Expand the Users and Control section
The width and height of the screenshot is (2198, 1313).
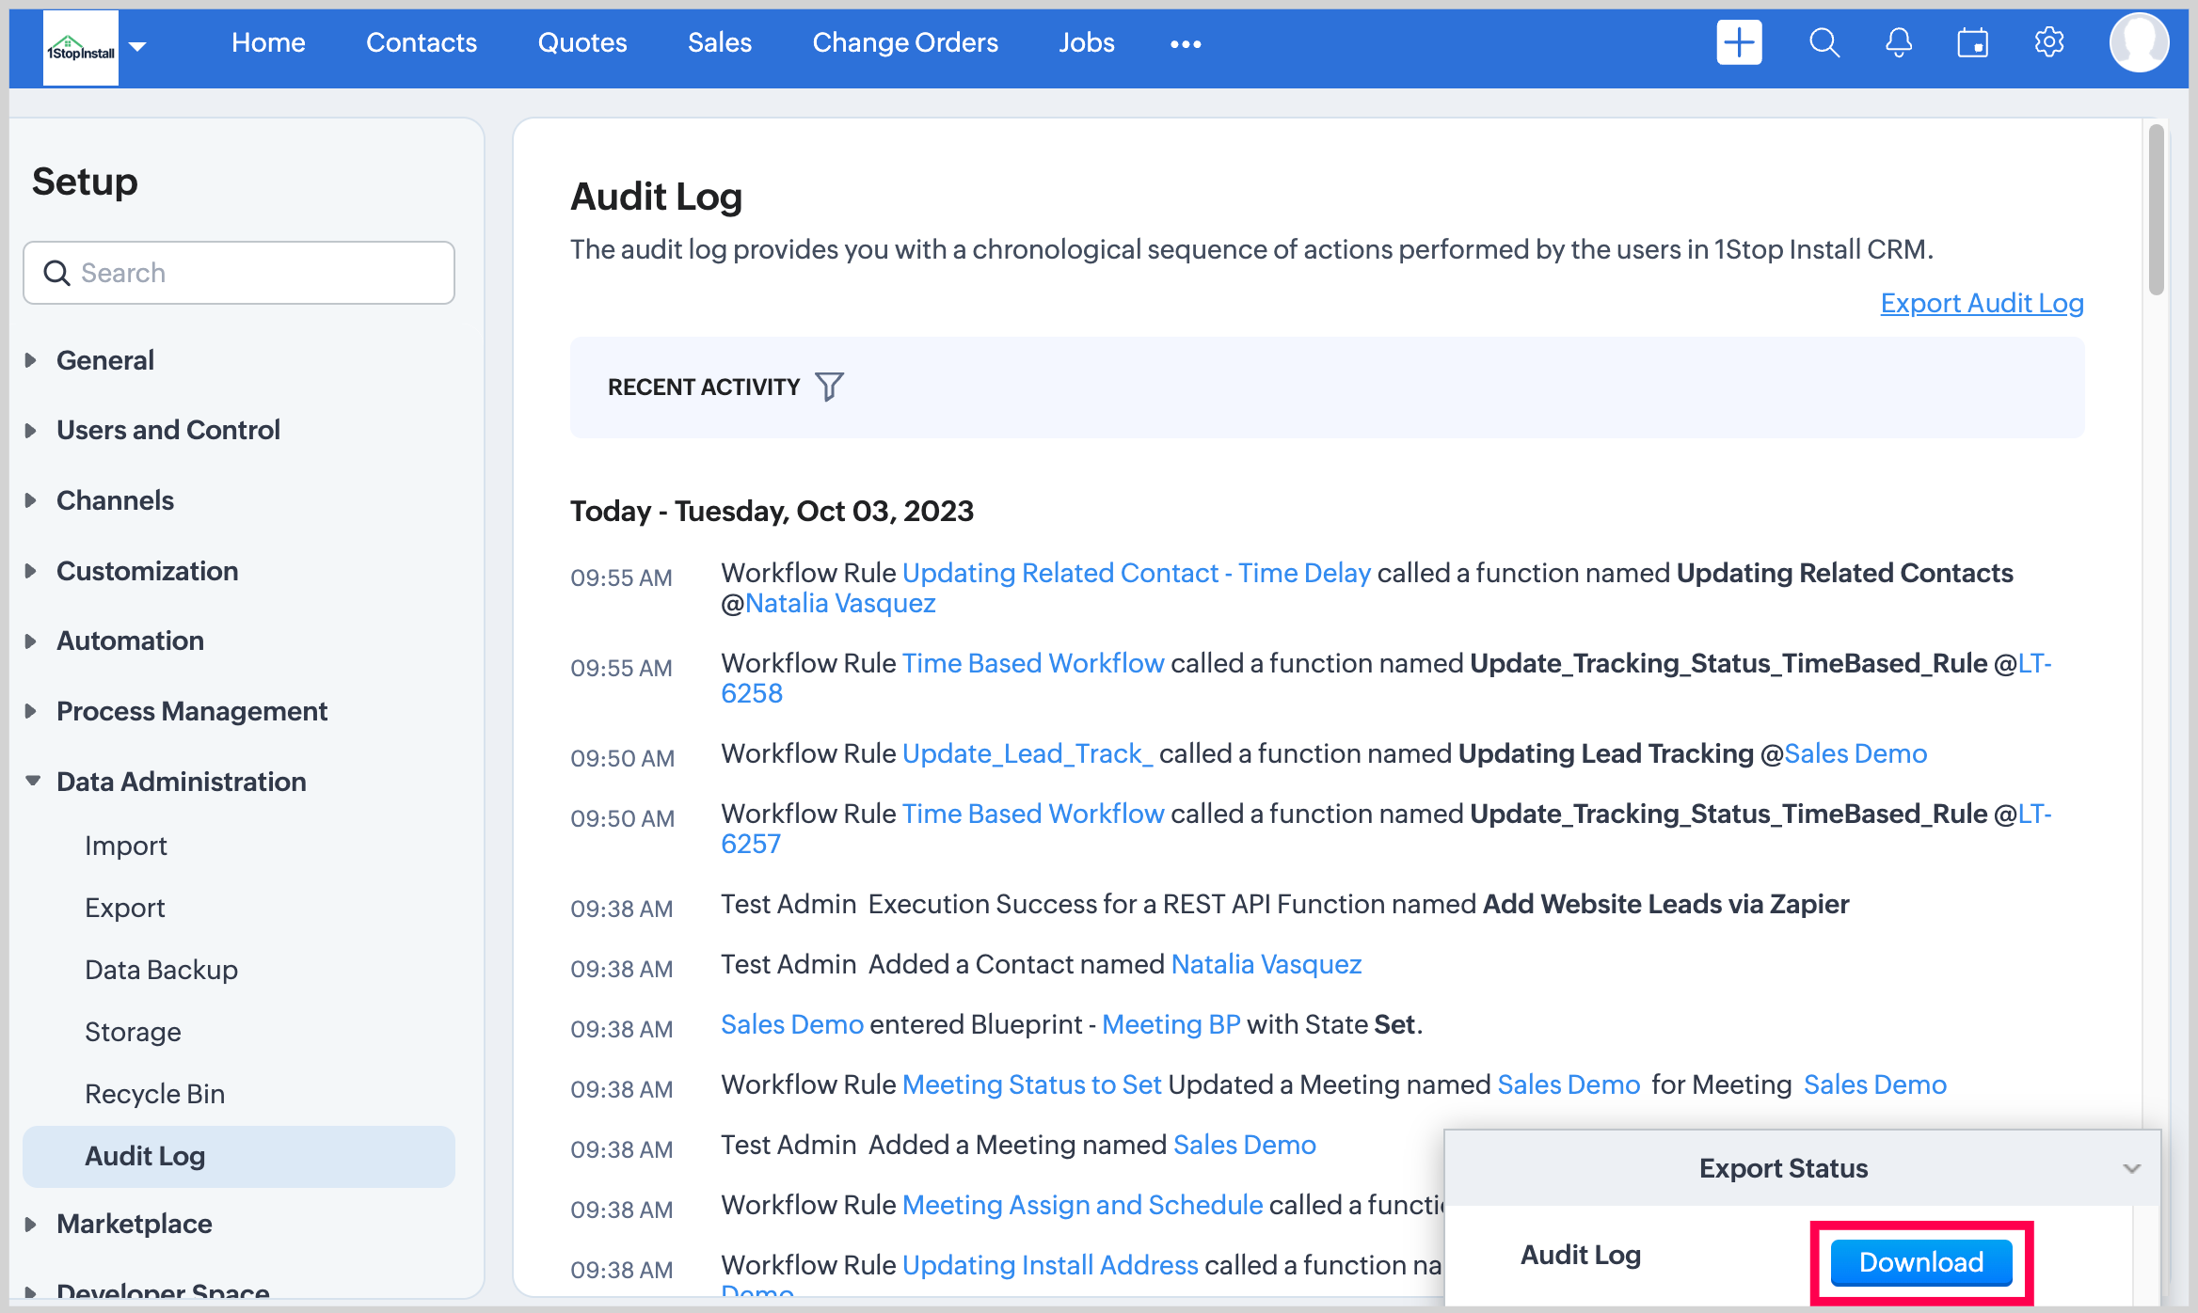click(167, 430)
